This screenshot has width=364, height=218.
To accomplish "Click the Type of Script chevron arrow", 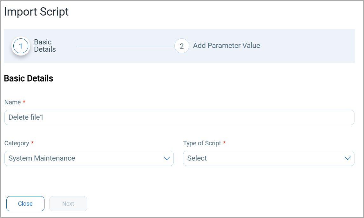I will [347, 158].
